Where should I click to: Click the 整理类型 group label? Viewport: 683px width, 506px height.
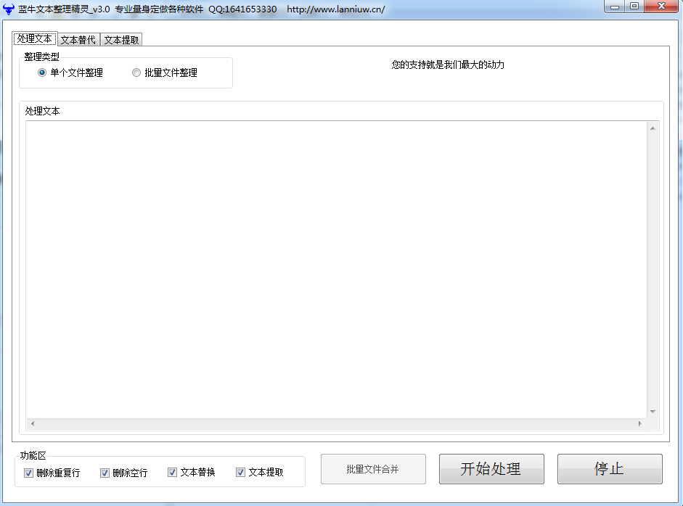(42, 57)
